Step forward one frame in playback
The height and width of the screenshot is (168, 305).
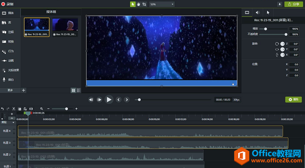(99, 100)
